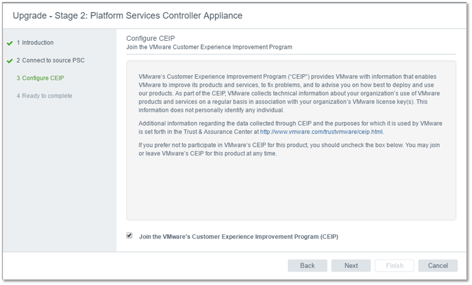
Task: Go Back to previous step
Action: click(307, 266)
